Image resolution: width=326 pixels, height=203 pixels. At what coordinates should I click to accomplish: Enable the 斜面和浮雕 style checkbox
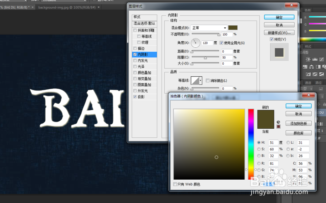(135, 30)
